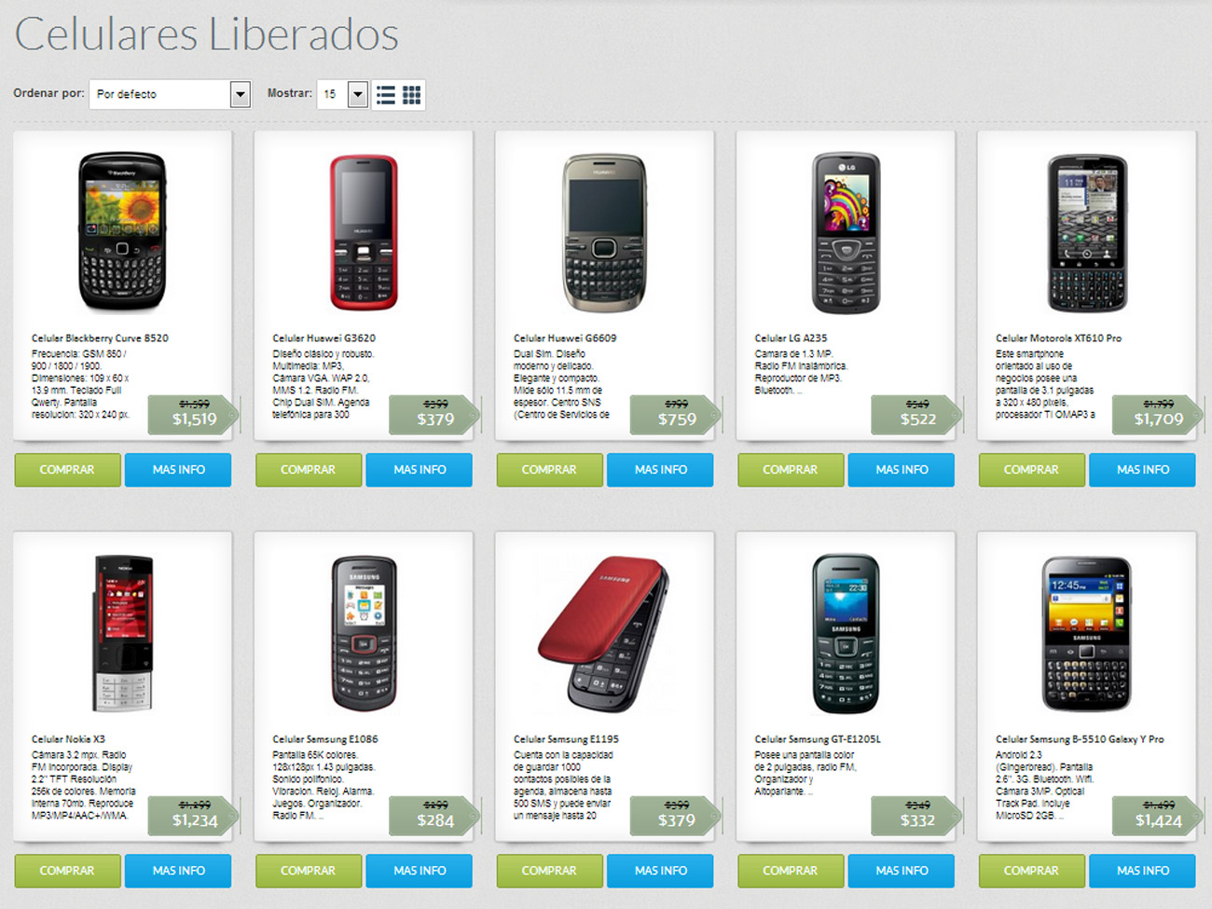Buy the Samsung GT-E1205L with COMPRAR
The width and height of the screenshot is (1212, 909).
[x=791, y=871]
